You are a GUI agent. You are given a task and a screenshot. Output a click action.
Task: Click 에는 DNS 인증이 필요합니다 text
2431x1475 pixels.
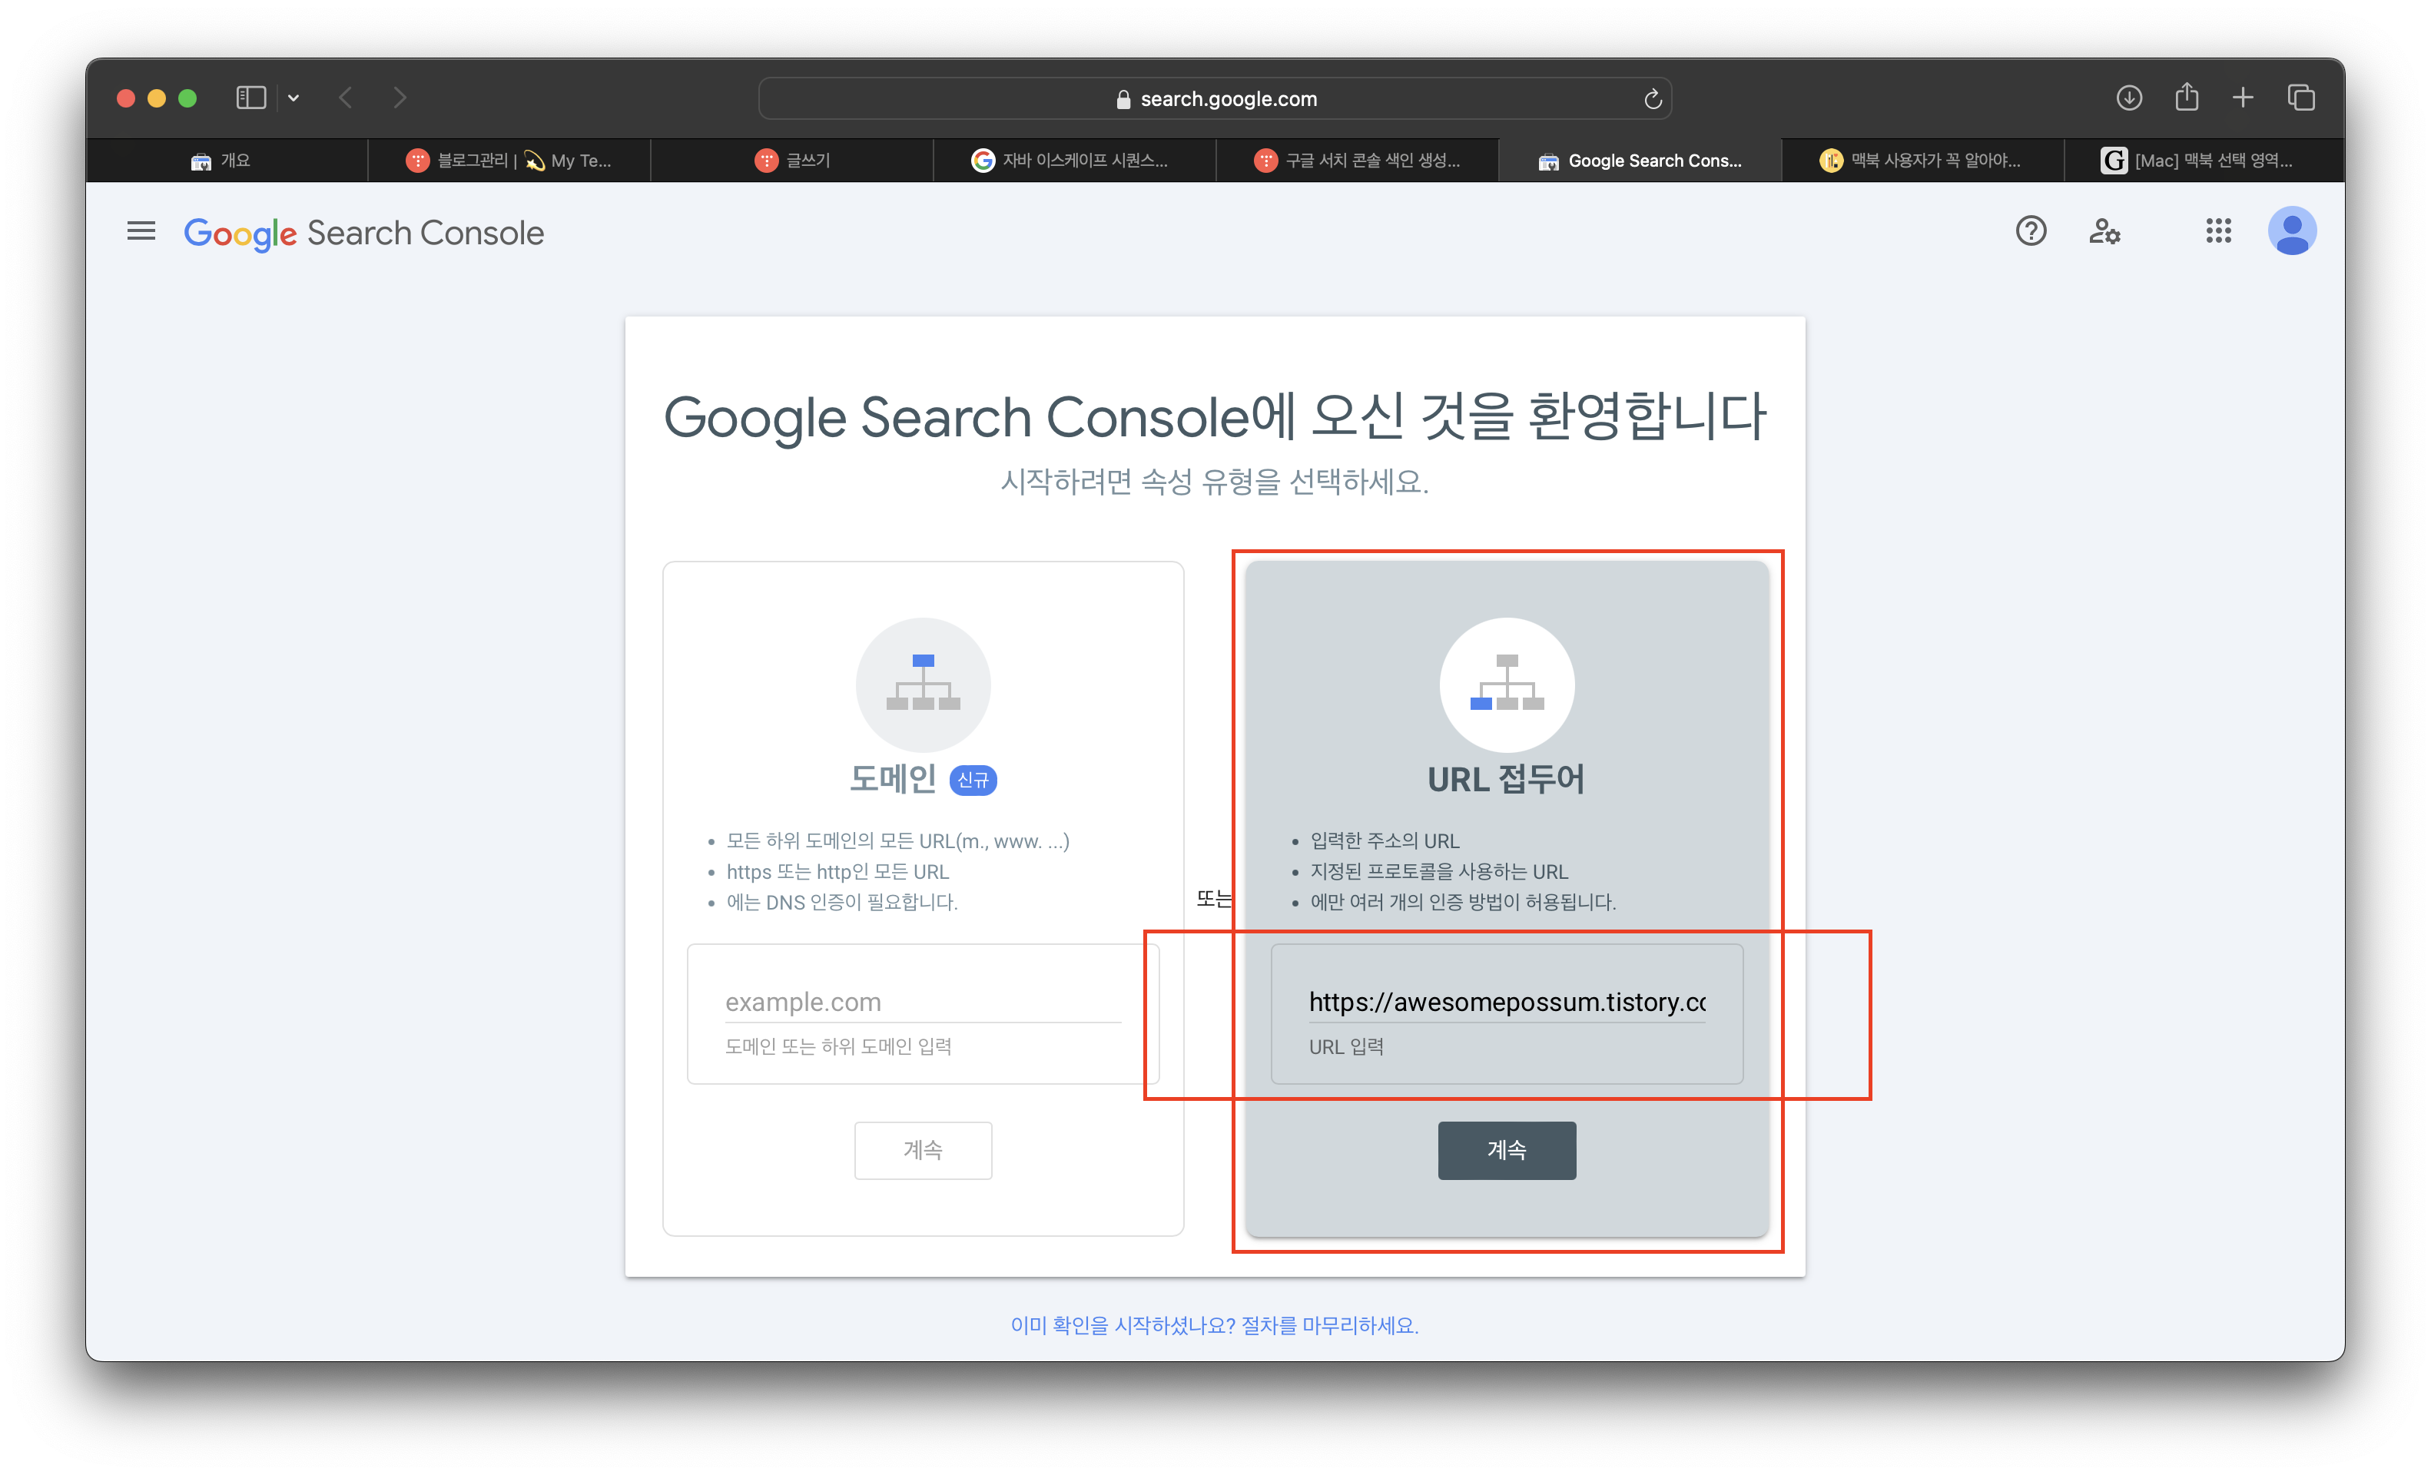pyautogui.click(x=841, y=902)
